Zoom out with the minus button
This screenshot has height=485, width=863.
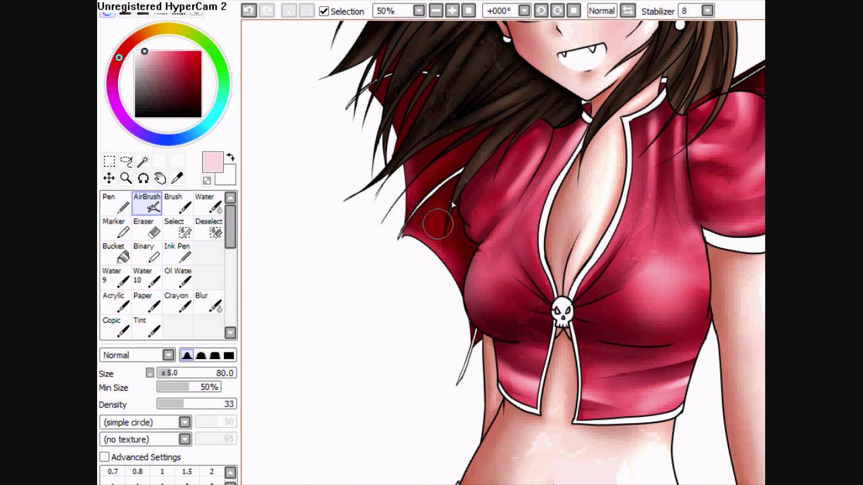coord(436,11)
